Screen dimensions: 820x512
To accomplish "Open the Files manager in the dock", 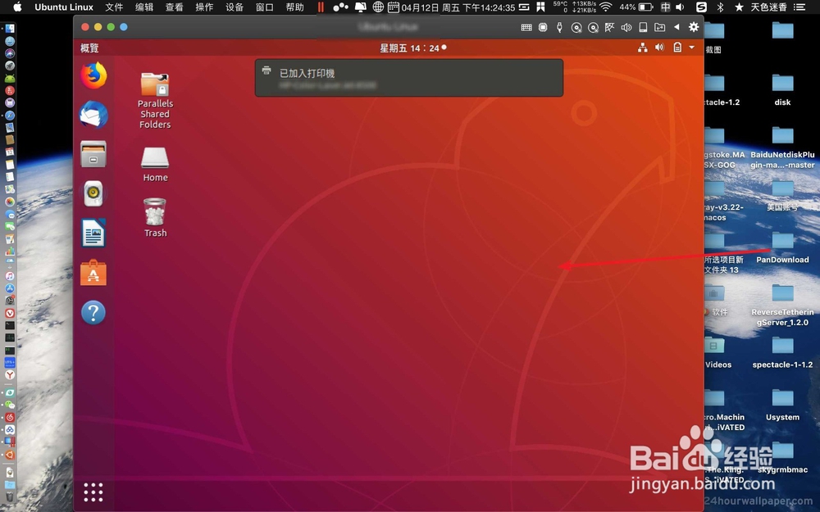I will pyautogui.click(x=93, y=154).
